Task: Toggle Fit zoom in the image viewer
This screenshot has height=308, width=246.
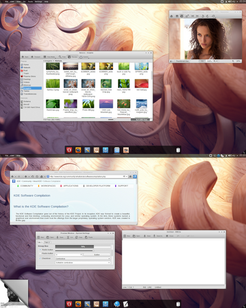Action: pos(202,61)
